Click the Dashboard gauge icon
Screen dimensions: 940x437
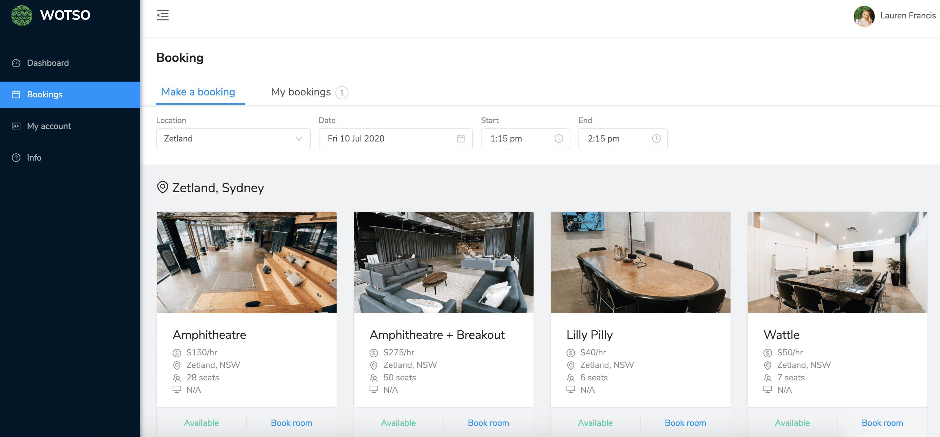point(16,63)
